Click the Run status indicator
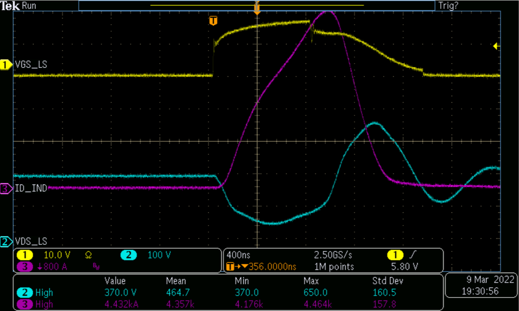 click(29, 6)
